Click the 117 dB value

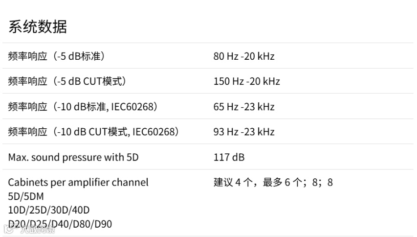coord(229,157)
